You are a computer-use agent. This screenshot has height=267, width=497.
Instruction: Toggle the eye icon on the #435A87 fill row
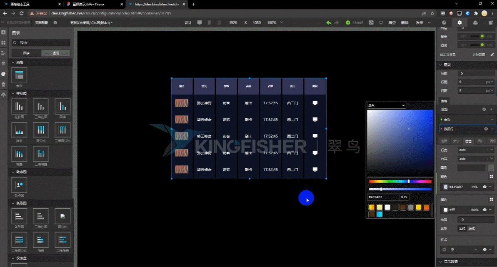point(485,187)
